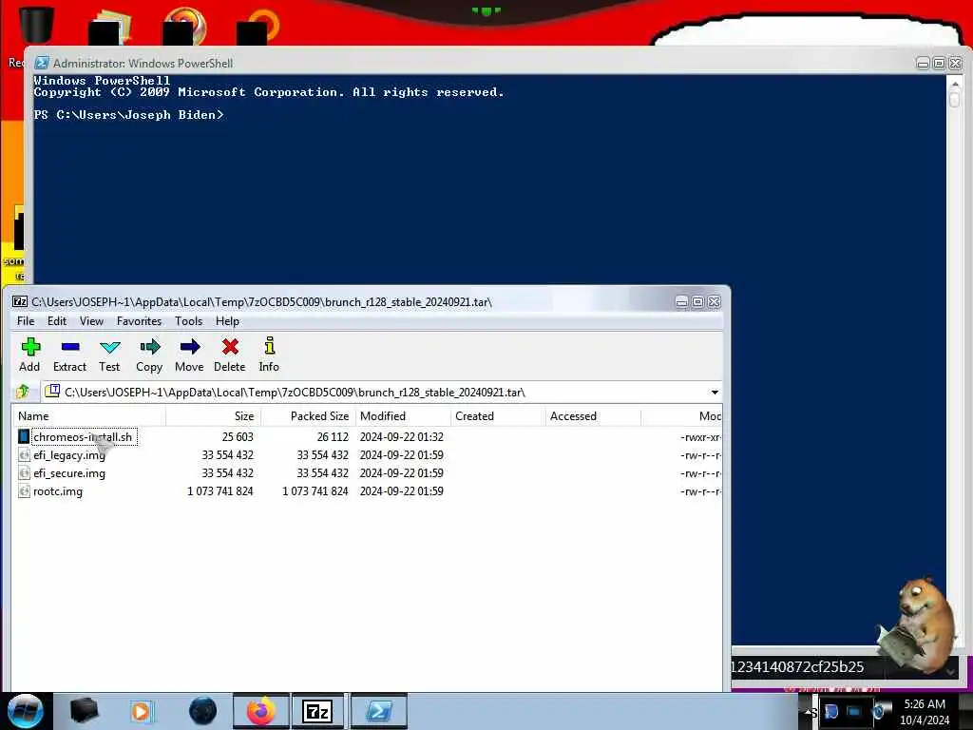The width and height of the screenshot is (973, 730).
Task: Click the PowerShell window title bar icon
Action: click(42, 63)
